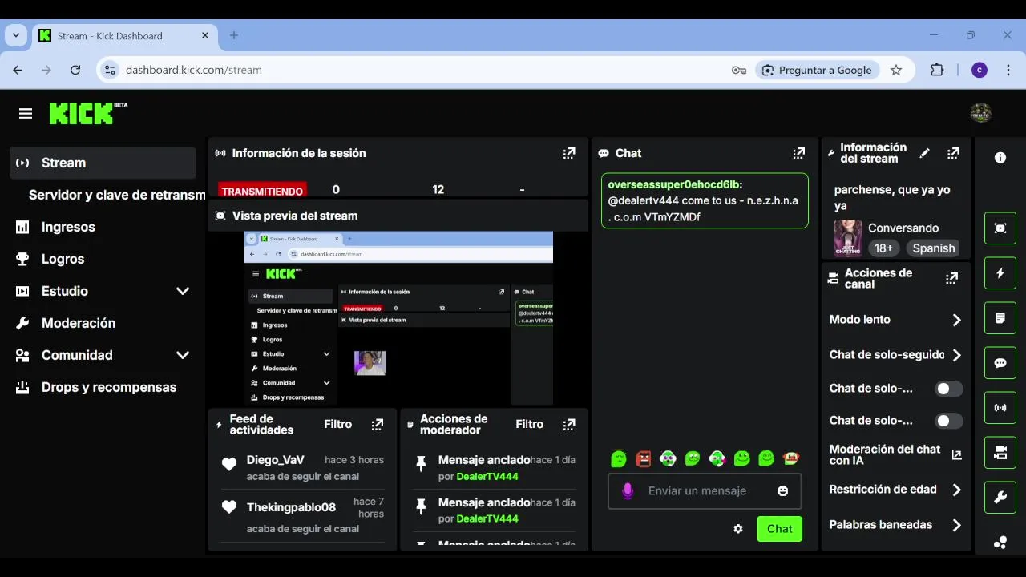Open the user avatar at top right
This screenshot has width=1026, height=577.
coord(980,113)
